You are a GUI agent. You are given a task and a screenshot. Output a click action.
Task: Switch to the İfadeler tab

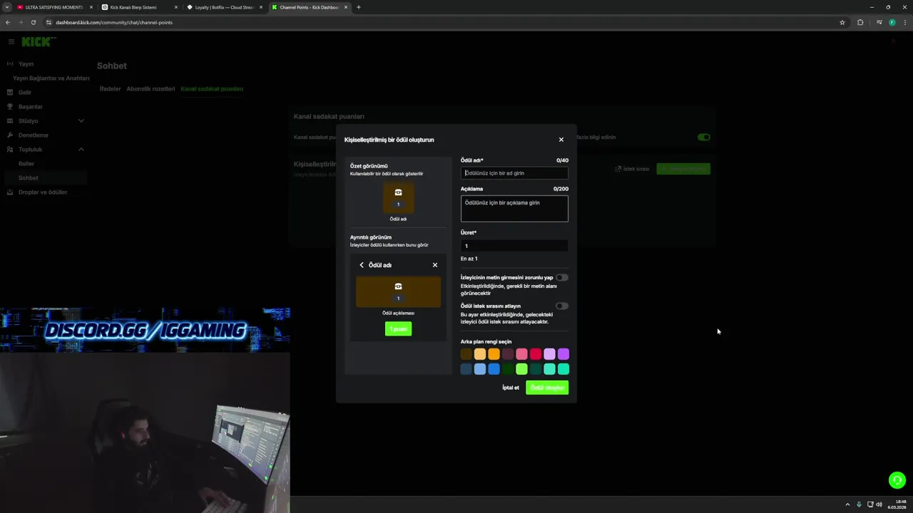tap(110, 89)
